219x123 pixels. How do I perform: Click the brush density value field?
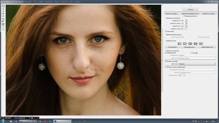[183, 23]
